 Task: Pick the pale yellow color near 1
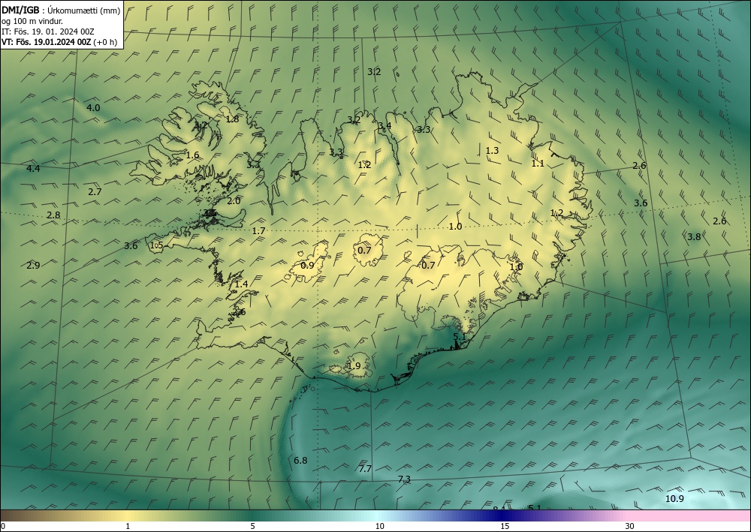click(128, 515)
